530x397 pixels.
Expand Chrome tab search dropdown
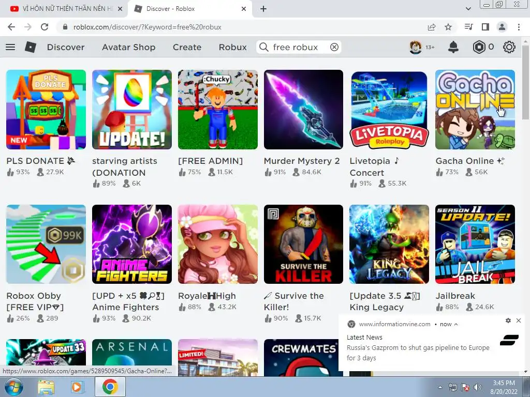(x=468, y=9)
